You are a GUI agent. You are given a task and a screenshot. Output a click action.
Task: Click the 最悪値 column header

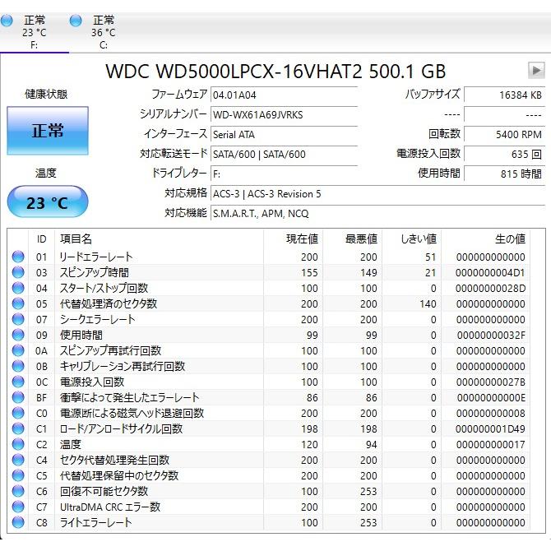pyautogui.click(x=353, y=239)
